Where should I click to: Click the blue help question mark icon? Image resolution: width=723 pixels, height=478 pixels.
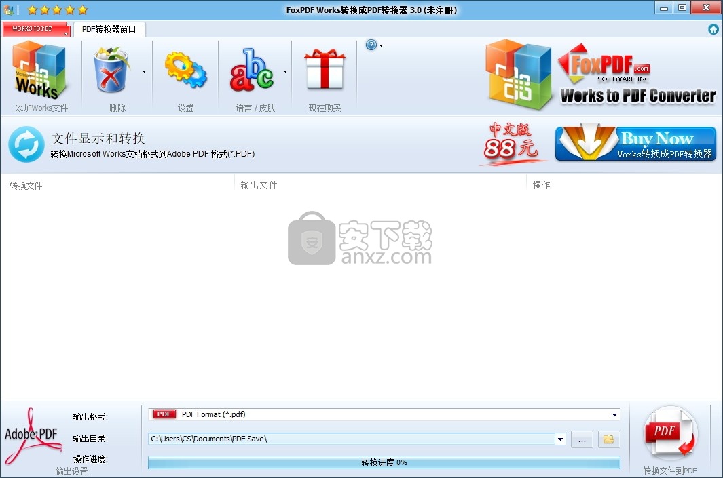[371, 45]
